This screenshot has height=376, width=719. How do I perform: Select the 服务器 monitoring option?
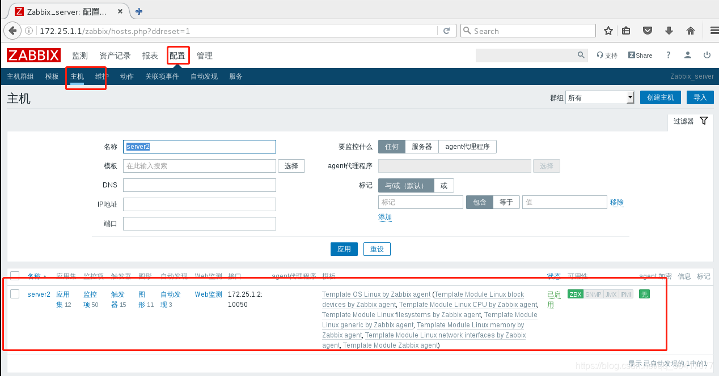(x=422, y=147)
